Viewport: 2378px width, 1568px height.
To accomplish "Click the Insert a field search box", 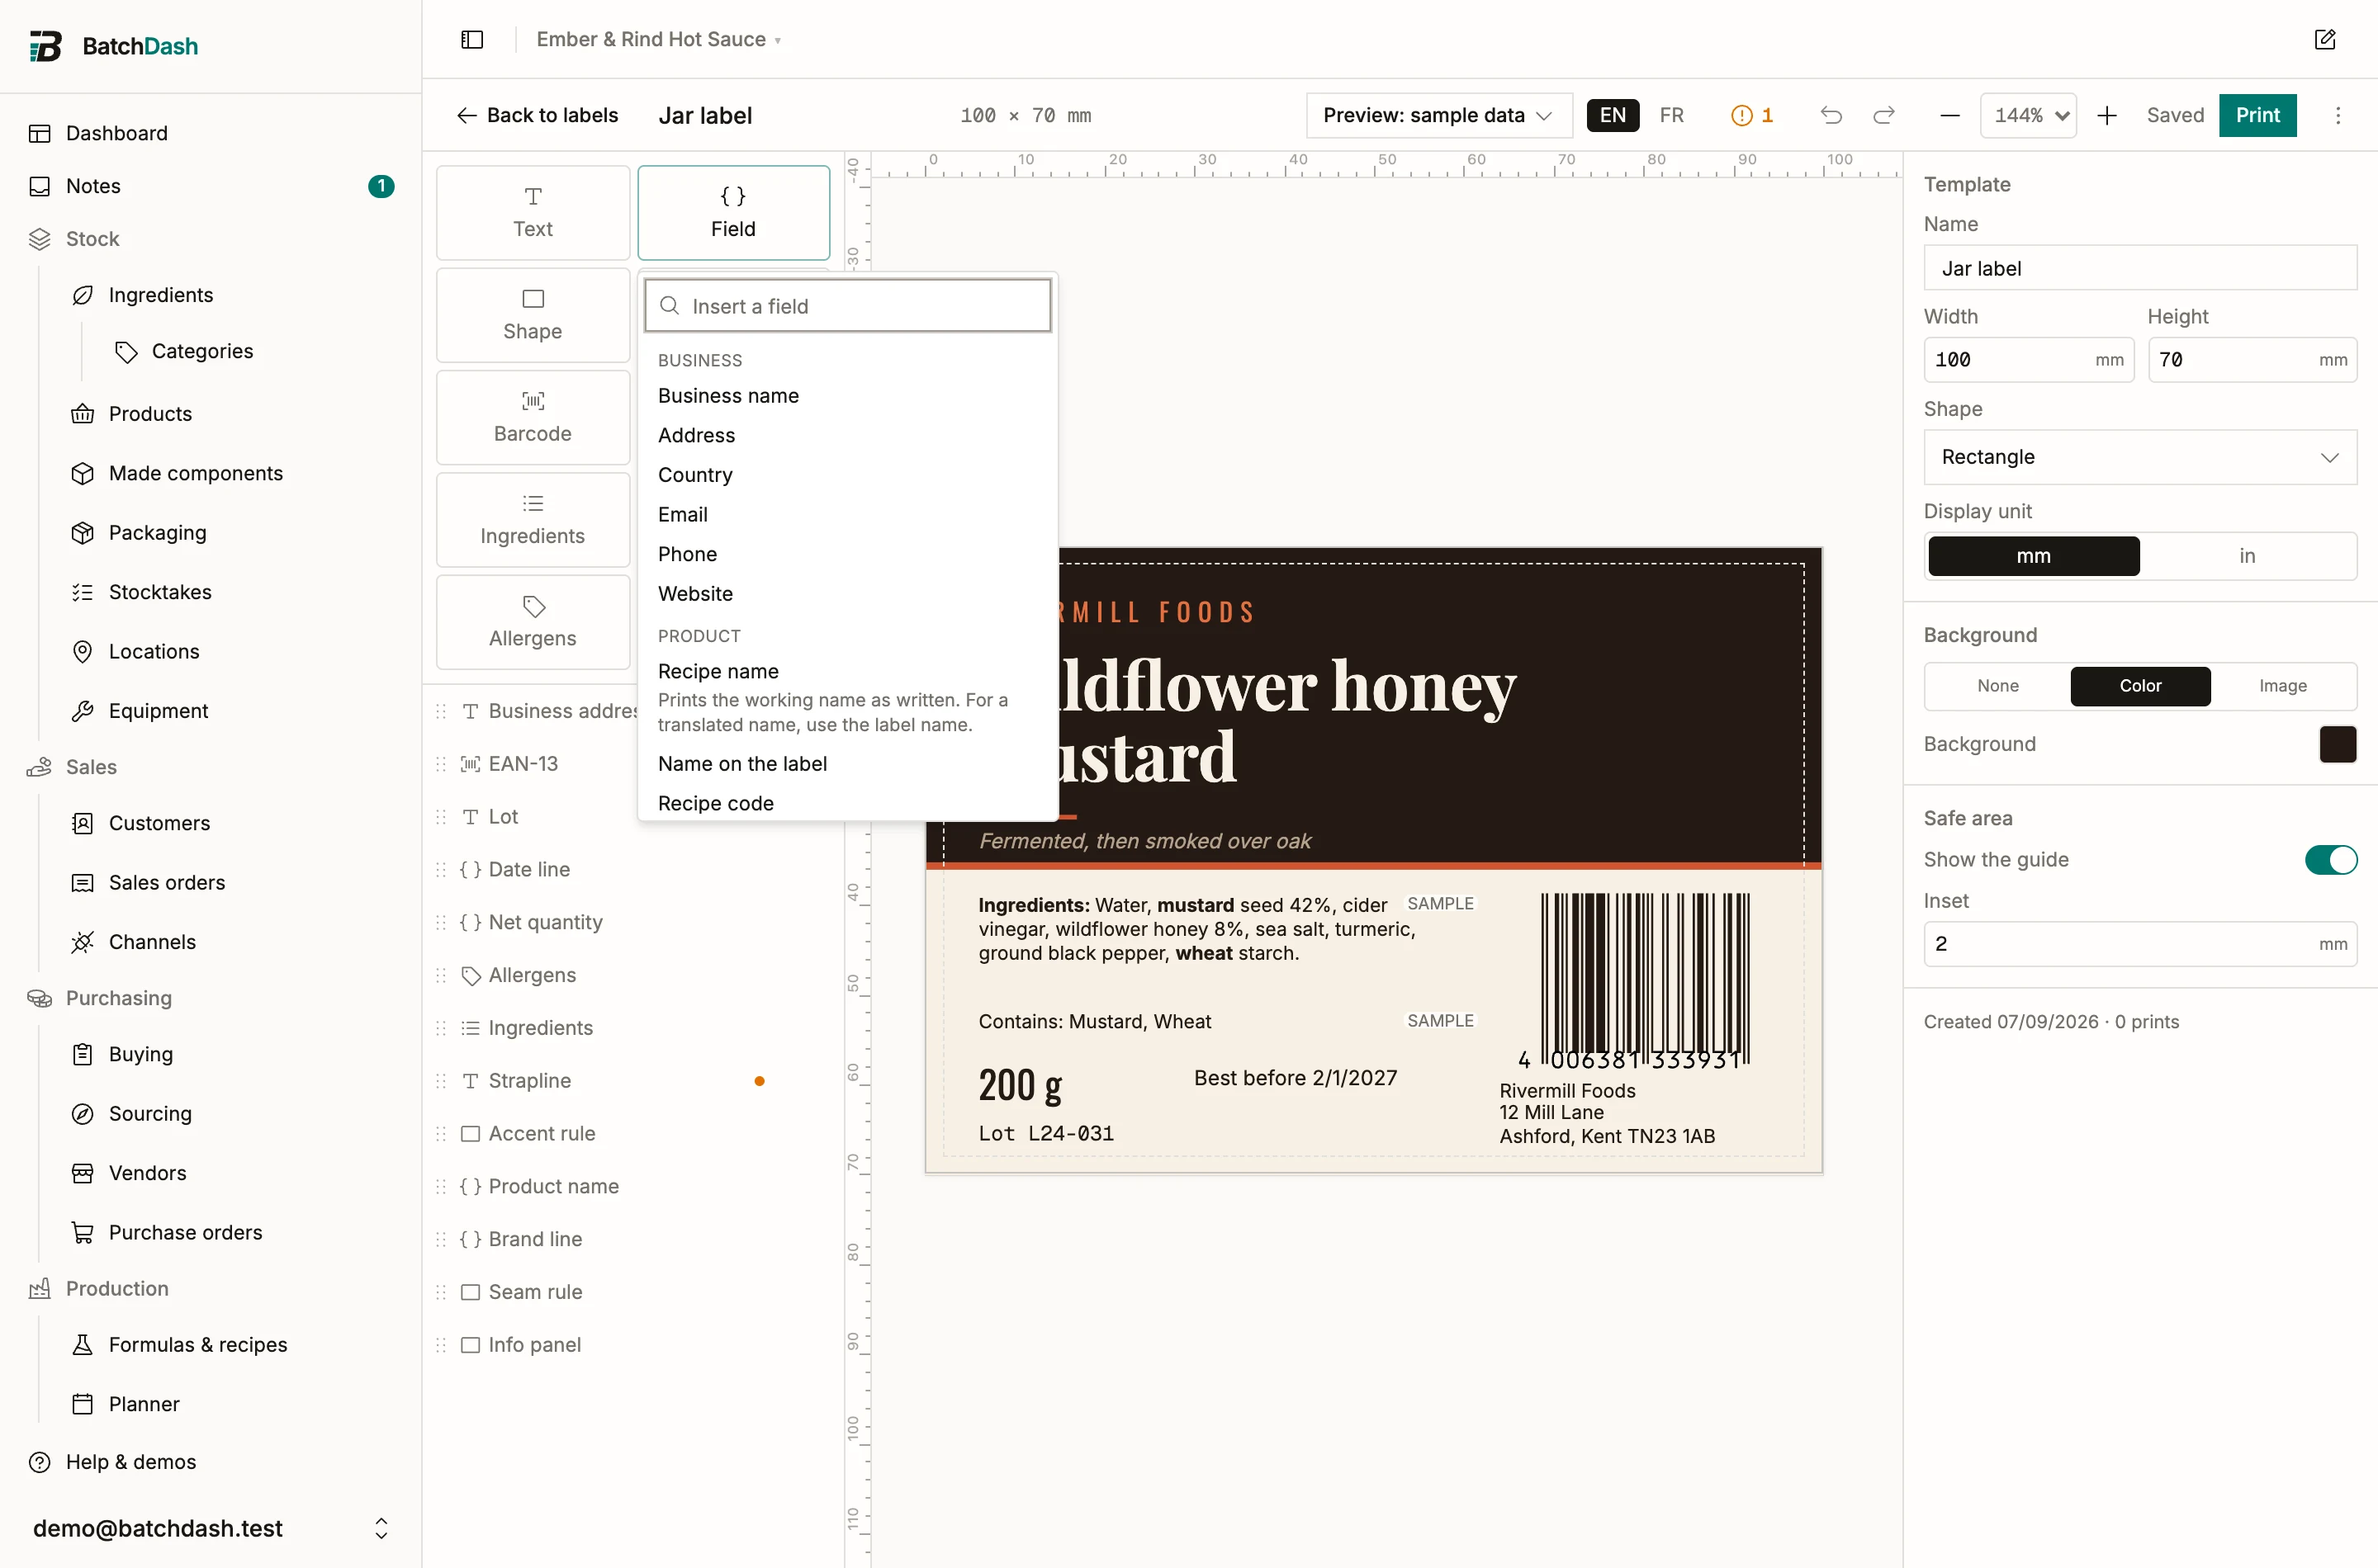I will point(847,306).
